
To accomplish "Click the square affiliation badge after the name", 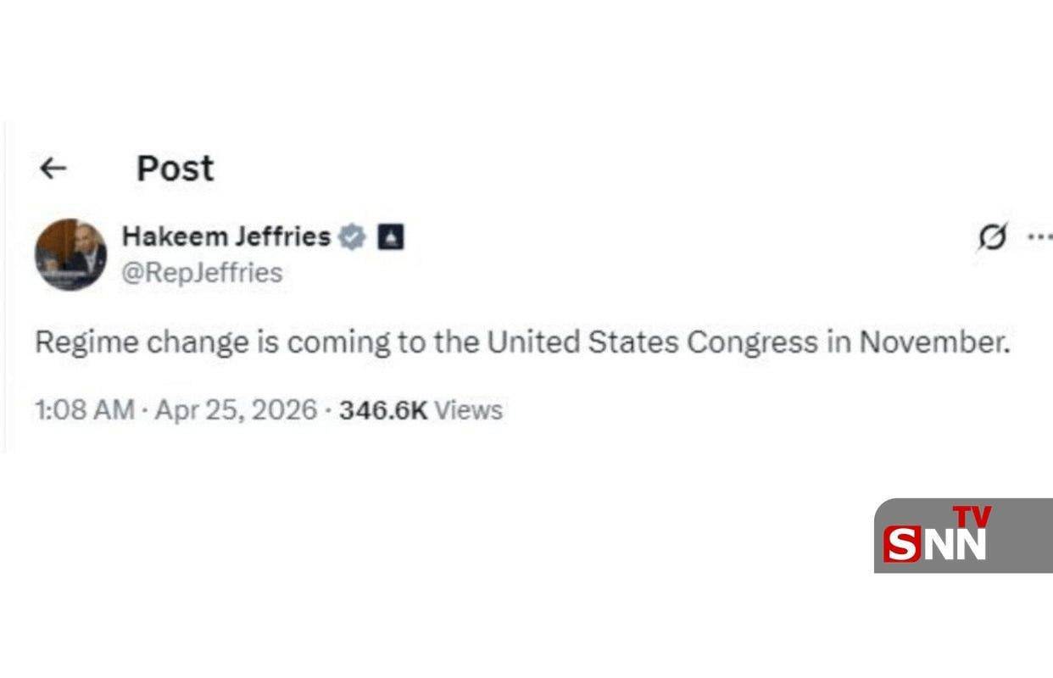I will 390,237.
